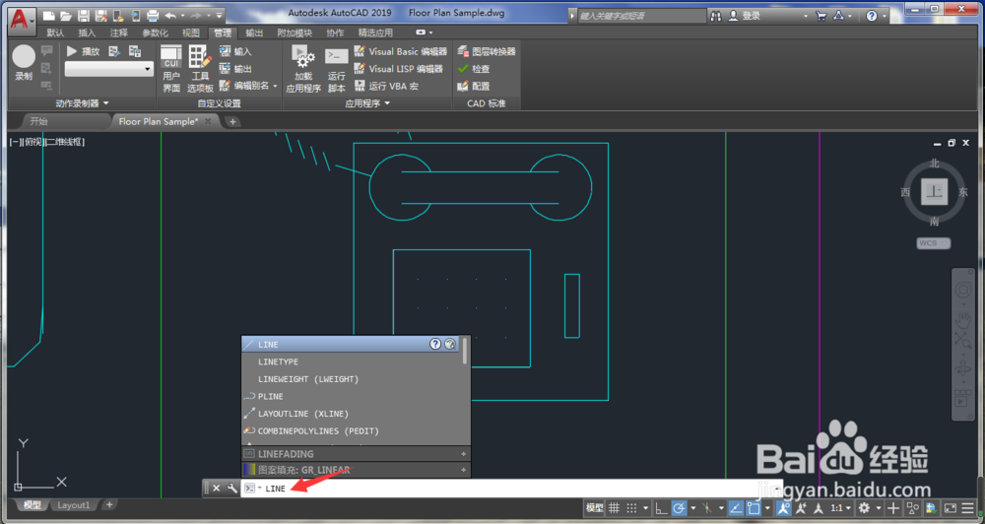Toggle polar tracking in status bar
The width and height of the screenshot is (985, 524).
click(679, 508)
